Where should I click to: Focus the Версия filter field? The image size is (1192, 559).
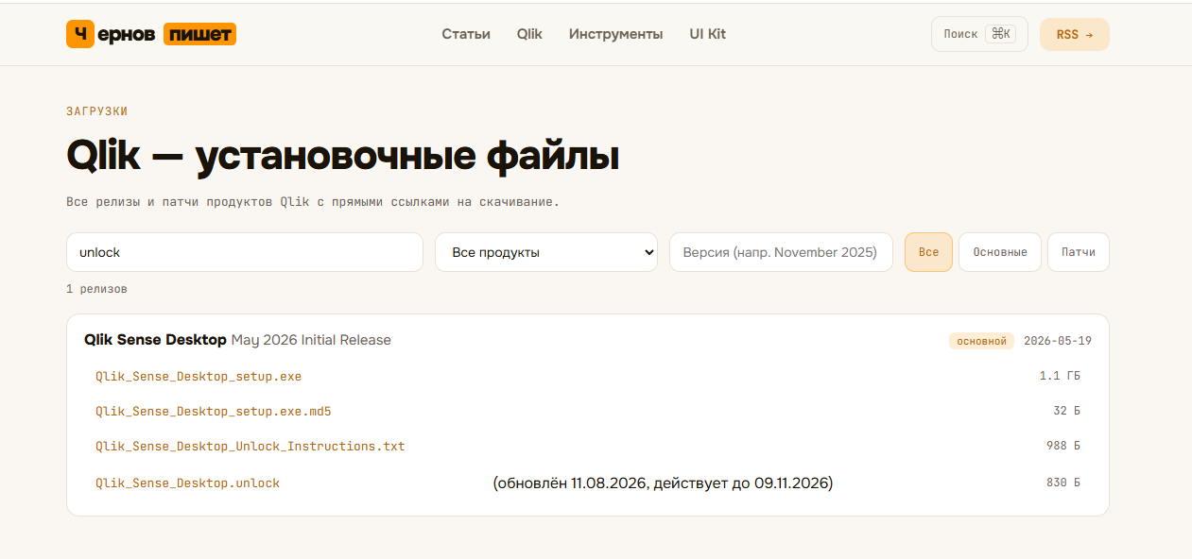[x=781, y=252]
